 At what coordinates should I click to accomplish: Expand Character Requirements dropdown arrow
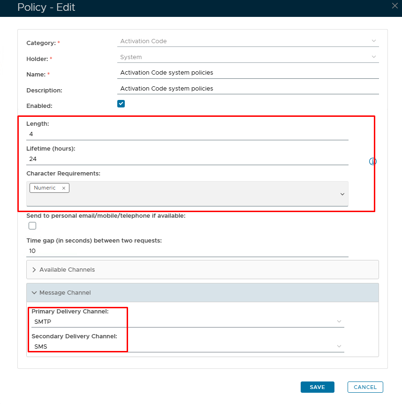(x=342, y=194)
